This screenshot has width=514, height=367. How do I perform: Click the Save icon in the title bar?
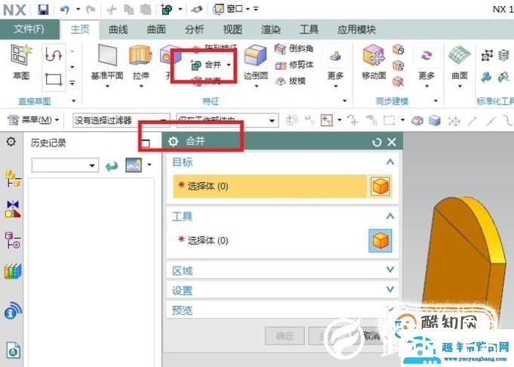point(43,10)
